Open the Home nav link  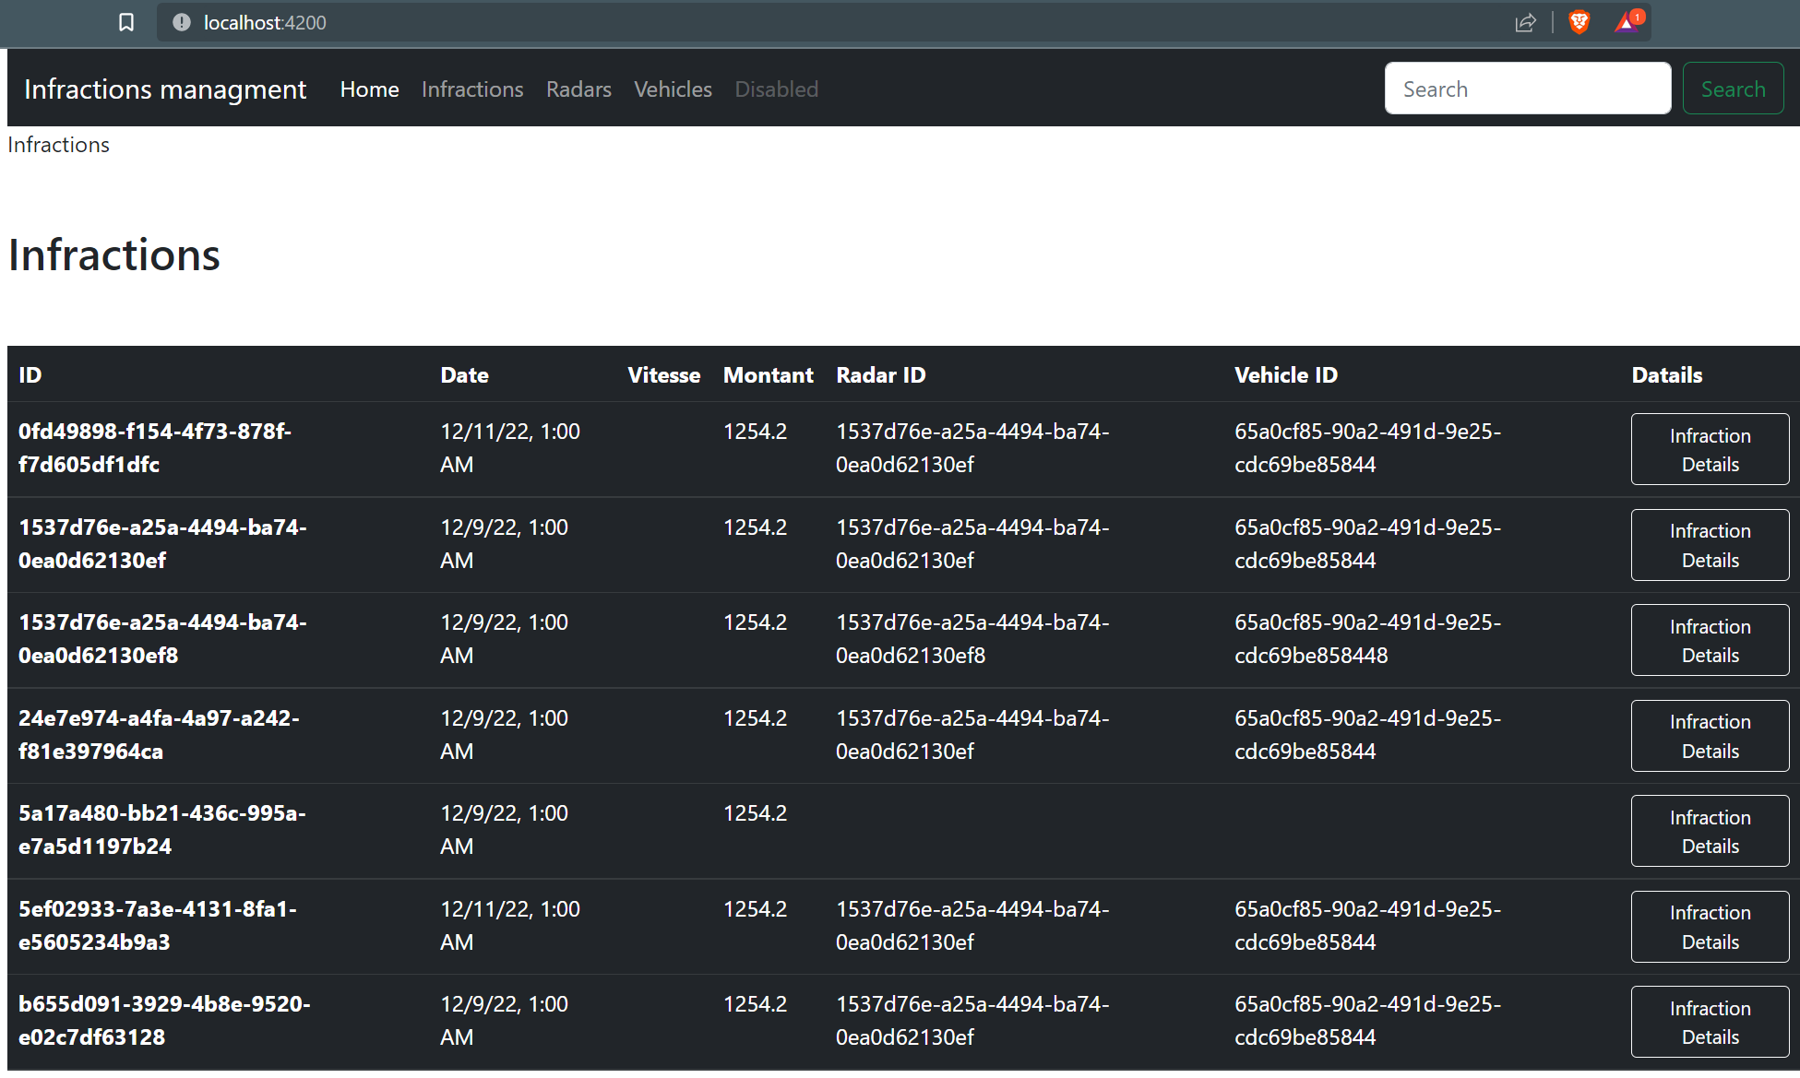click(x=369, y=89)
